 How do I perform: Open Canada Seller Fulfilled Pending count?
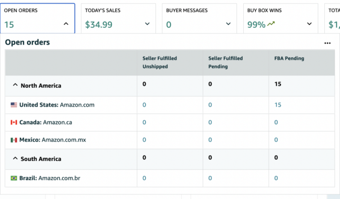(210, 122)
